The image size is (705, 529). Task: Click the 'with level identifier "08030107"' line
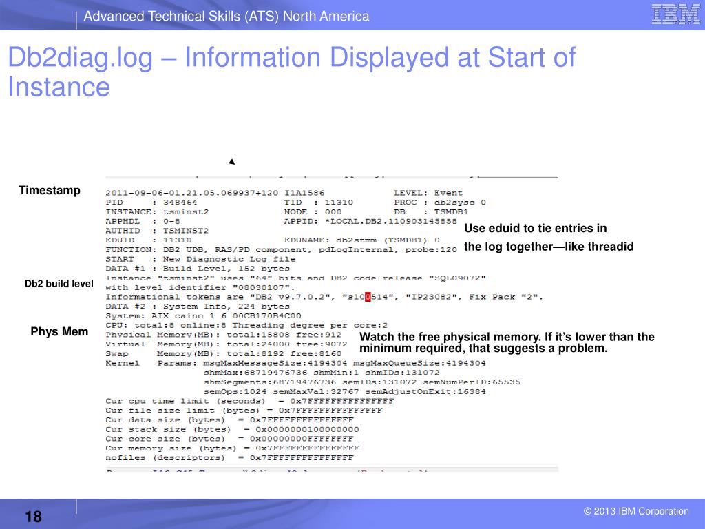(200, 287)
